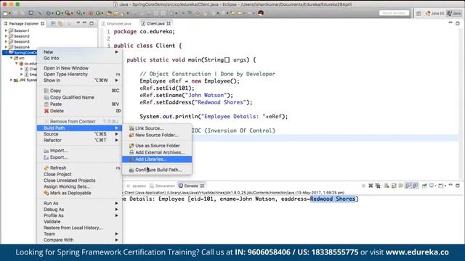The width and height of the screenshot is (465, 261).
Task: Click the eRef.setEid(101); code line
Action: click(167, 88)
